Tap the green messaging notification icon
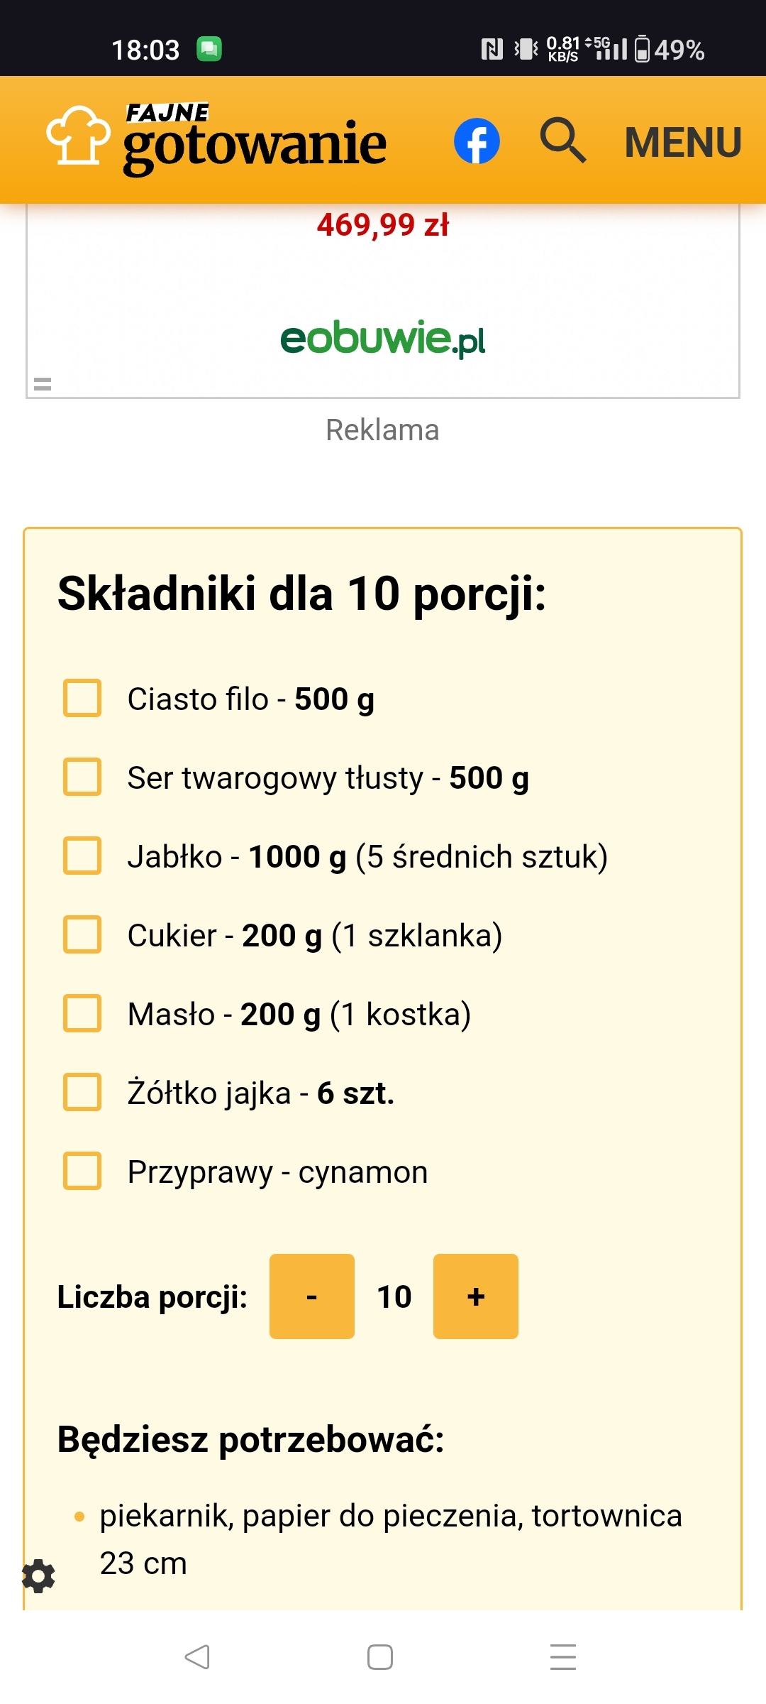The height and width of the screenshot is (1704, 766). tap(209, 49)
